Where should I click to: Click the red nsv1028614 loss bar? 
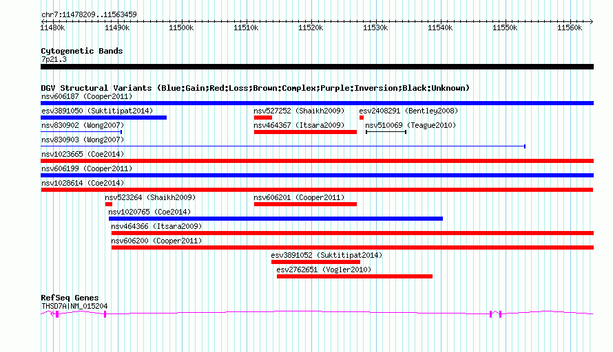[317, 190]
